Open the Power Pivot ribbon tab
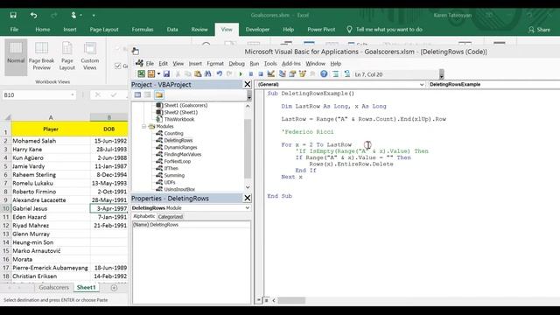Image resolution: width=560 pixels, height=315 pixels. 321,29
